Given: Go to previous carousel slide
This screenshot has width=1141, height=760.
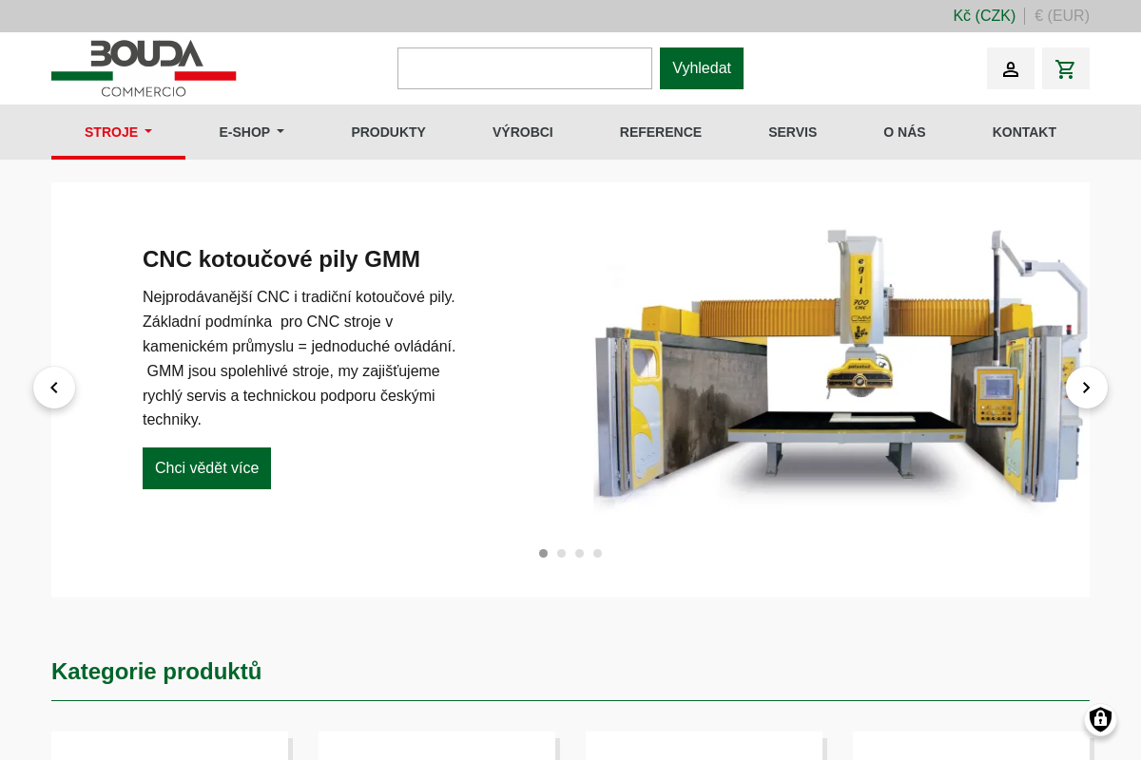Looking at the screenshot, I should click(54, 388).
